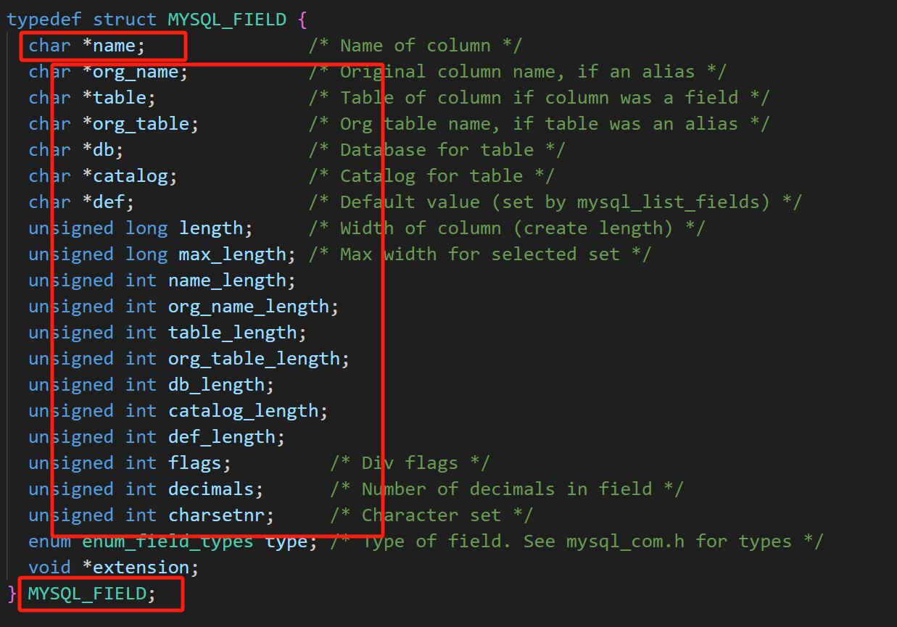897x627 pixels.
Task: Click the '*catalog' member name
Action: 130,176
